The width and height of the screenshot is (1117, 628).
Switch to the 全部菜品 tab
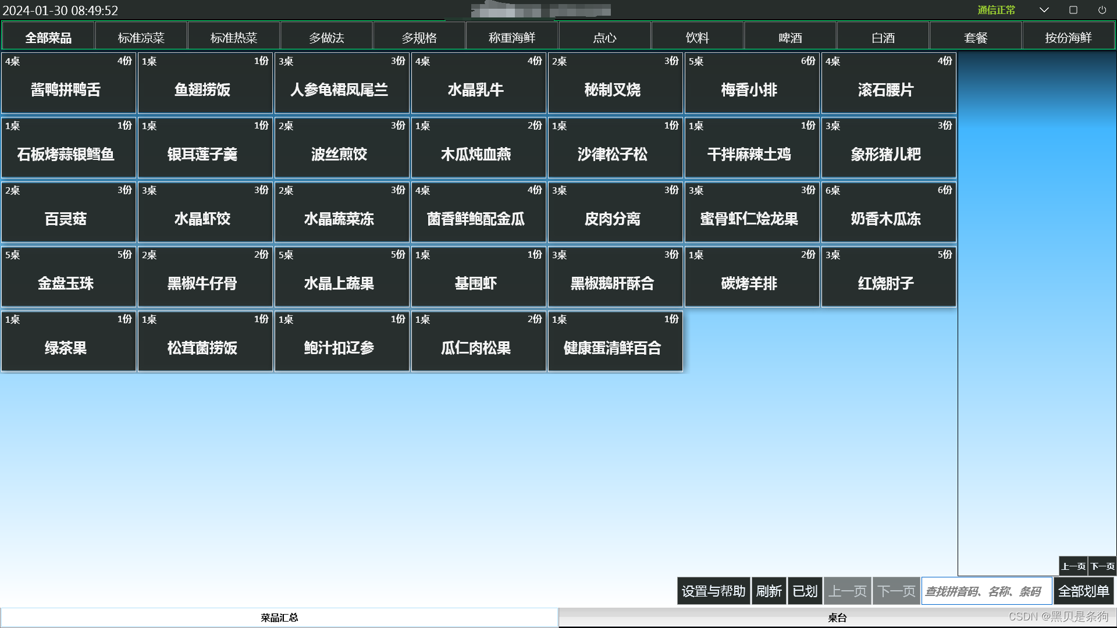point(48,36)
